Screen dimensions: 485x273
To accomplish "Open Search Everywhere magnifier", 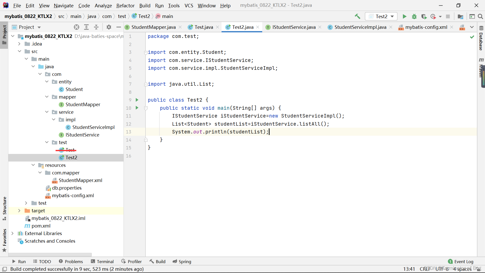I will coord(480,16).
